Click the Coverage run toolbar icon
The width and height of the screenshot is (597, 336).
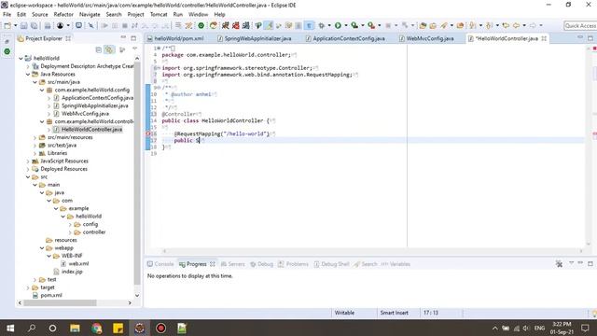(x=354, y=25)
